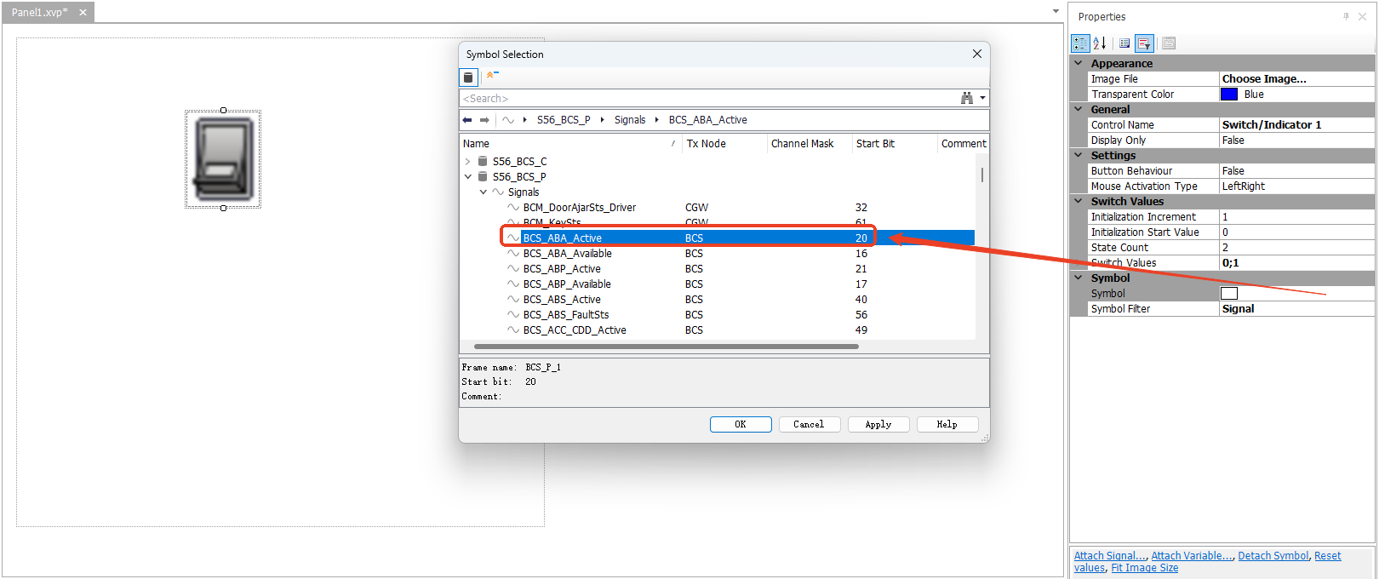This screenshot has height=579, width=1379.
Task: Collapse the Appearance category
Action: point(1079,63)
